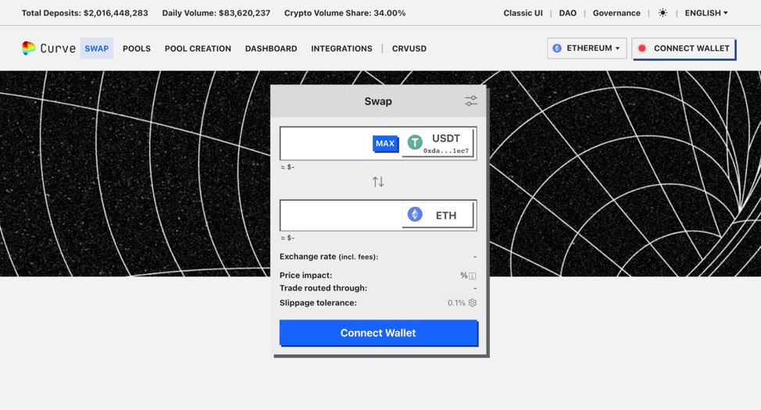This screenshot has height=410, width=761.
Task: Click the Curve rainbow logo
Action: point(29,48)
